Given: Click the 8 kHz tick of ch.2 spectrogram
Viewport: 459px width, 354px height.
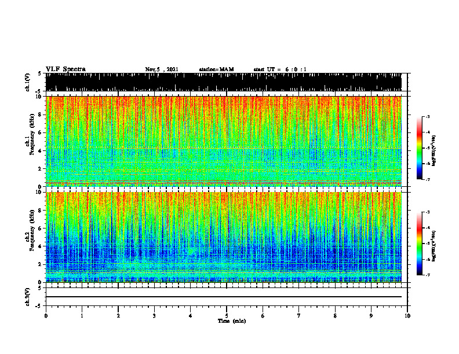Looking at the screenshot, I should 41,211.
